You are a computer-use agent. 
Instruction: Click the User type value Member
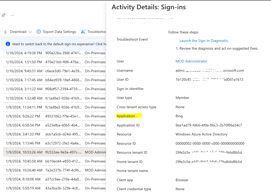click(x=182, y=98)
